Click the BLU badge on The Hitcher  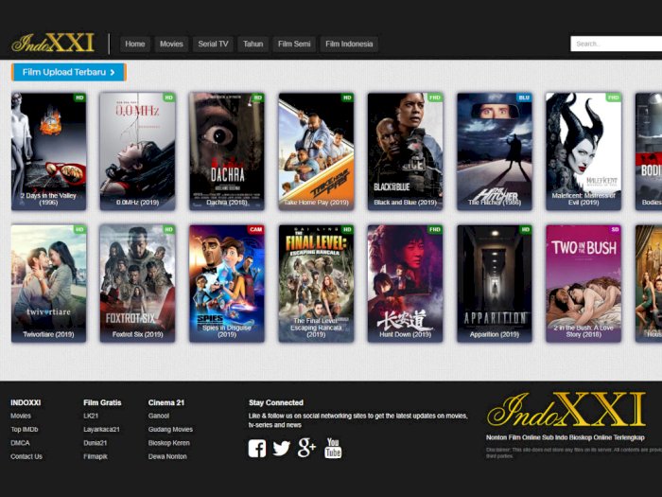(x=524, y=98)
